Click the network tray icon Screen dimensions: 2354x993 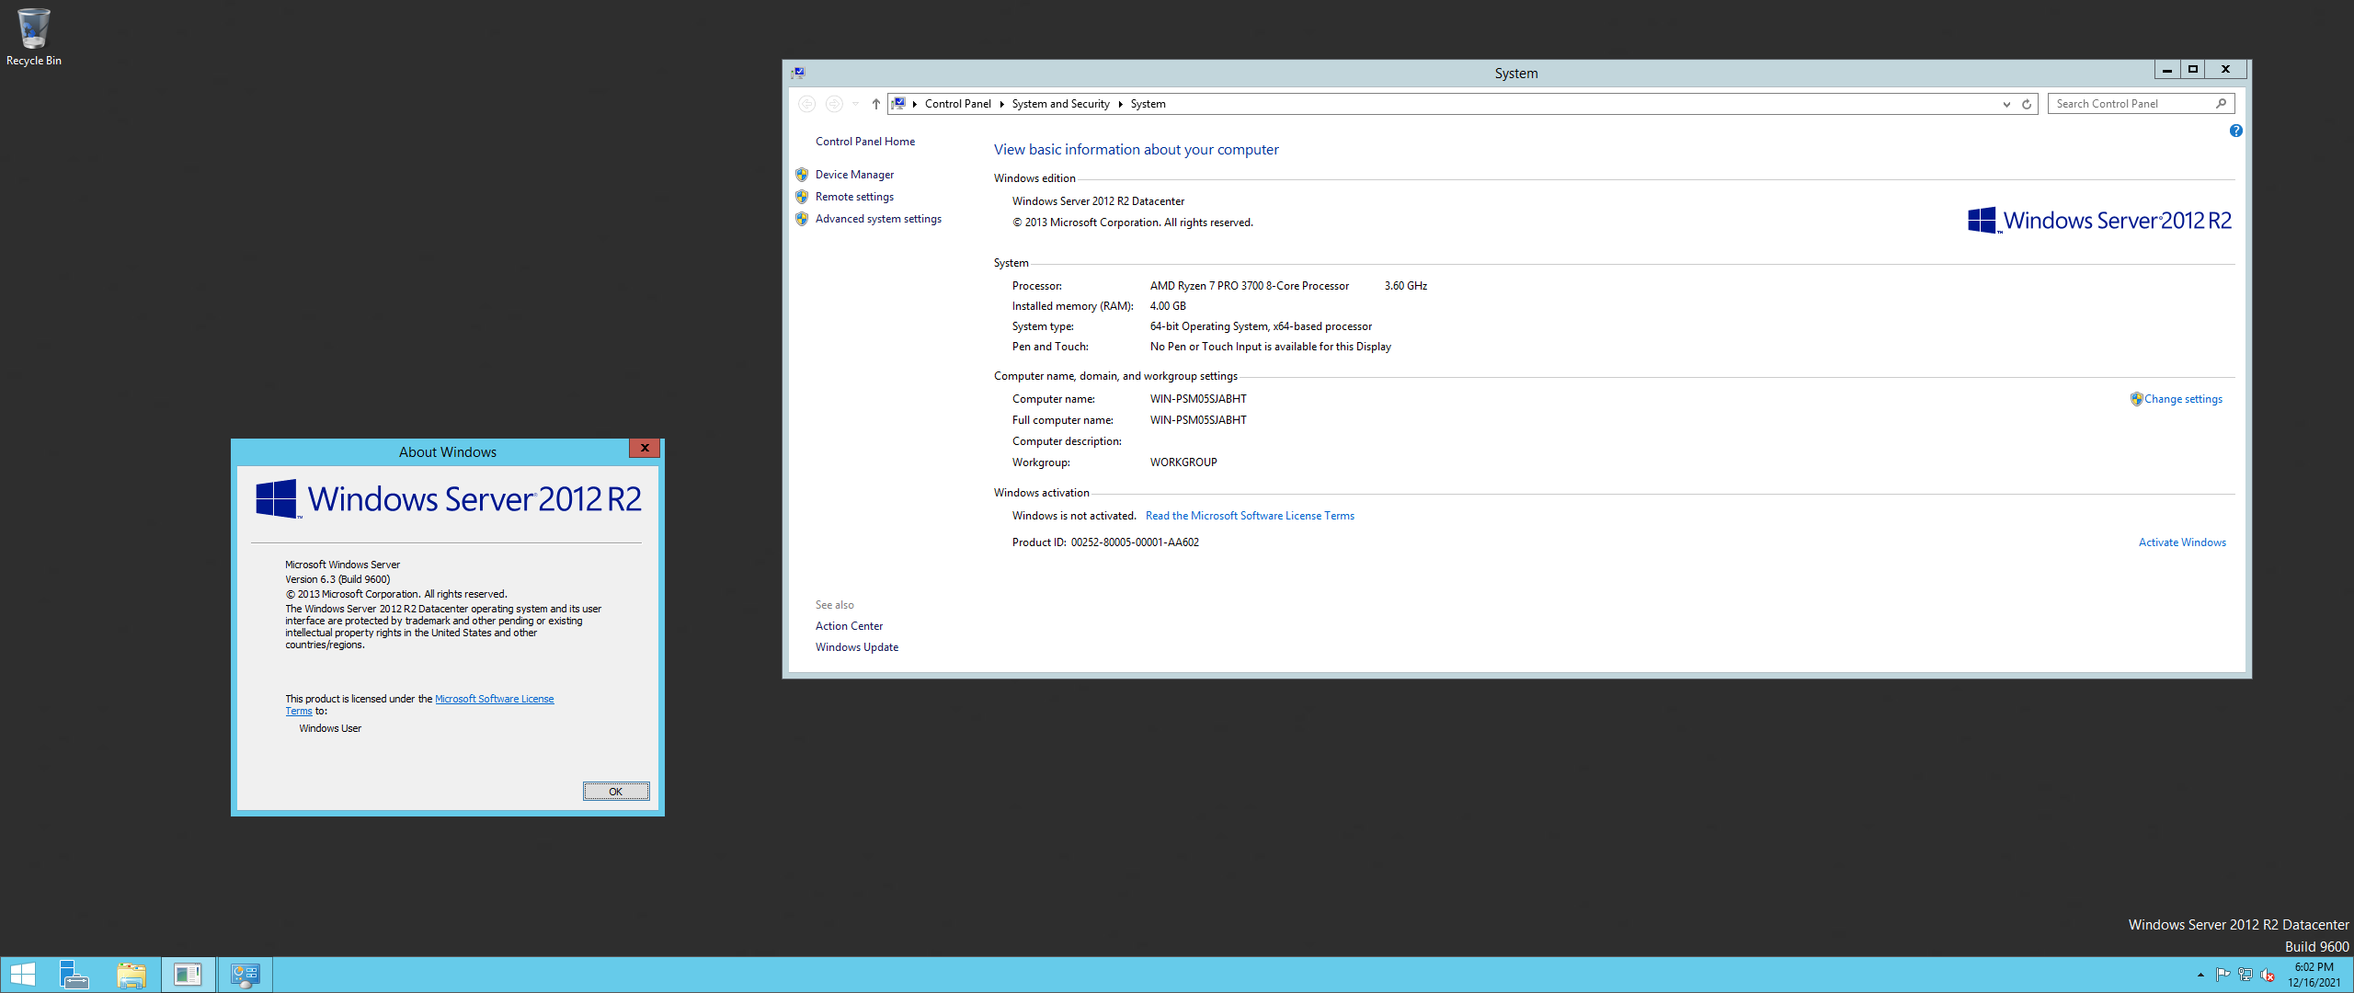2245,975
